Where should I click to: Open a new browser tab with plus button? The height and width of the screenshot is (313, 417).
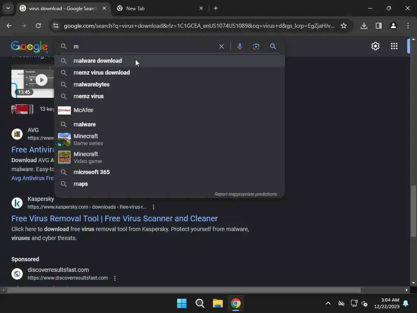(216, 8)
